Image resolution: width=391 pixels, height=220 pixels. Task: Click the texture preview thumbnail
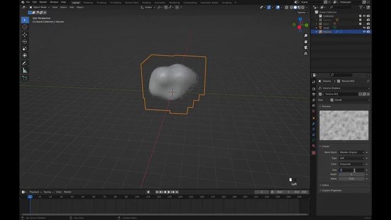coord(344,125)
